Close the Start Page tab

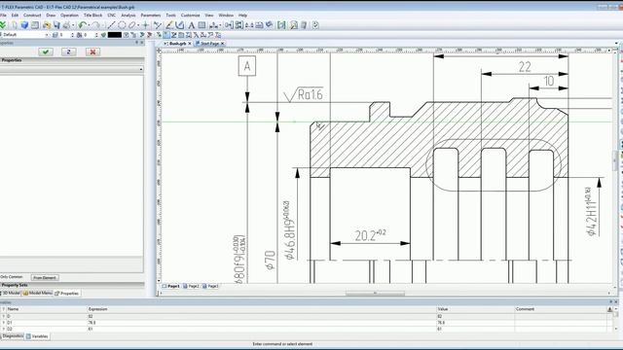pyautogui.click(x=223, y=43)
